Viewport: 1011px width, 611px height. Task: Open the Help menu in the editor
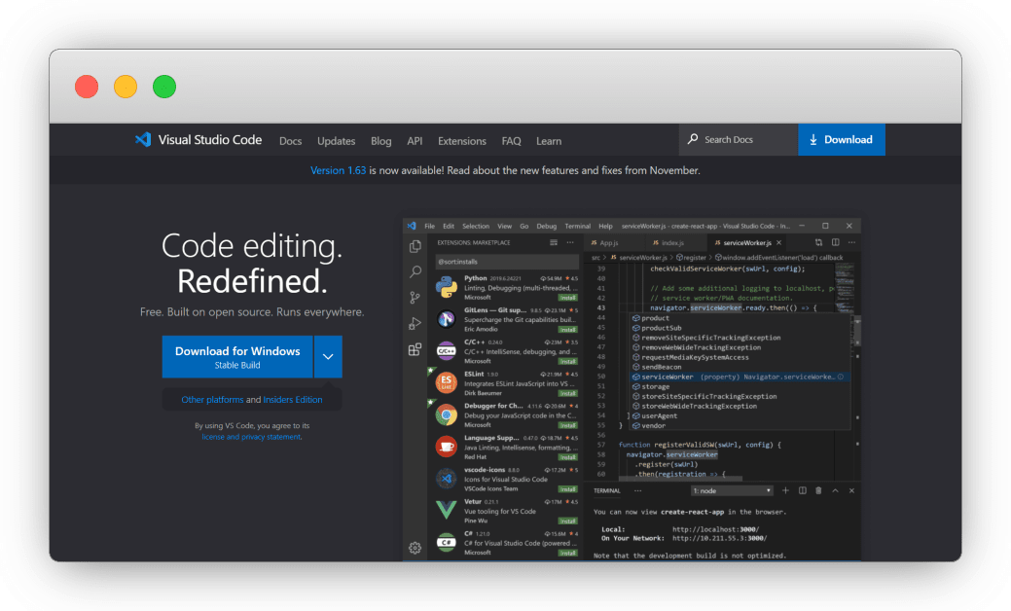tap(605, 227)
